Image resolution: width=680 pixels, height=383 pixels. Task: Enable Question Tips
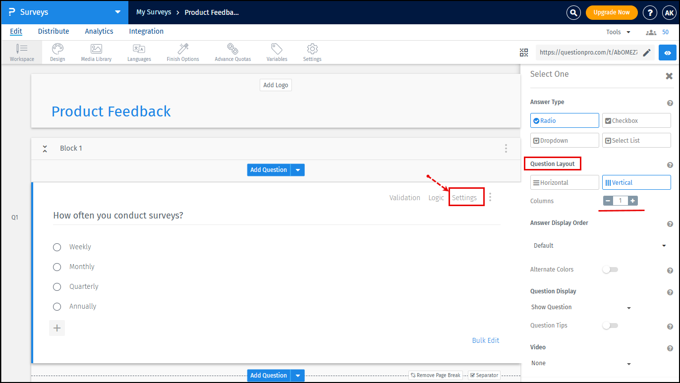coord(610,325)
